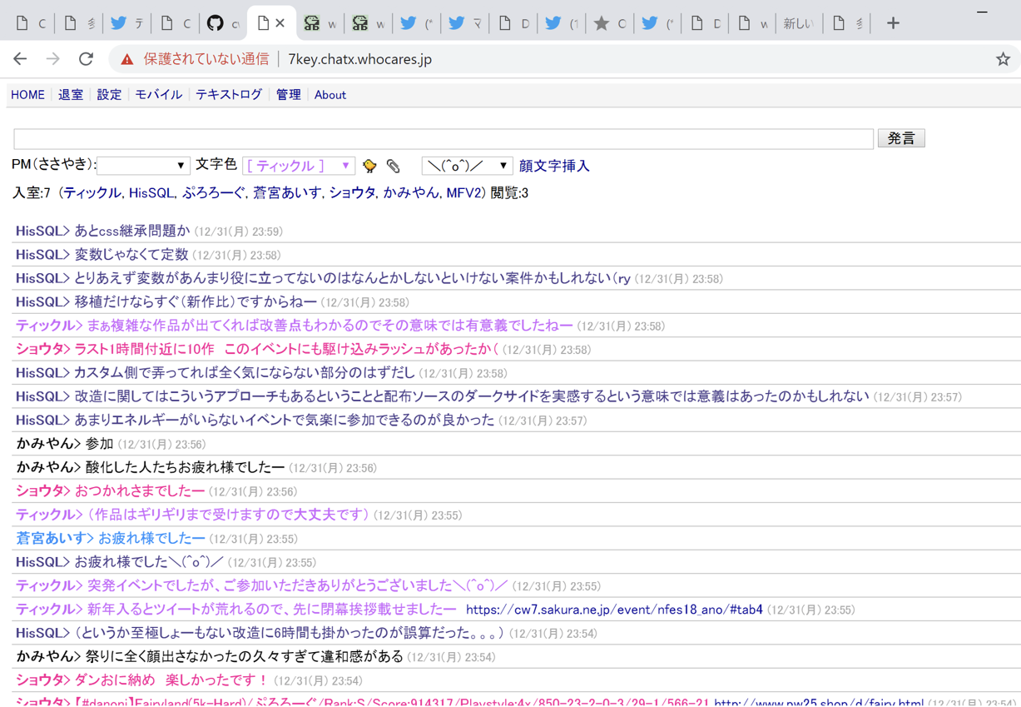Open the 設定 settings menu item
1021x707 pixels.
click(x=109, y=95)
